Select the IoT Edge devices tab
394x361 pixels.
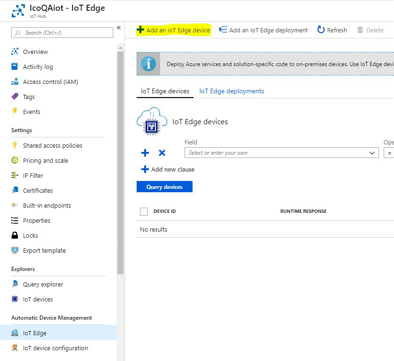165,91
